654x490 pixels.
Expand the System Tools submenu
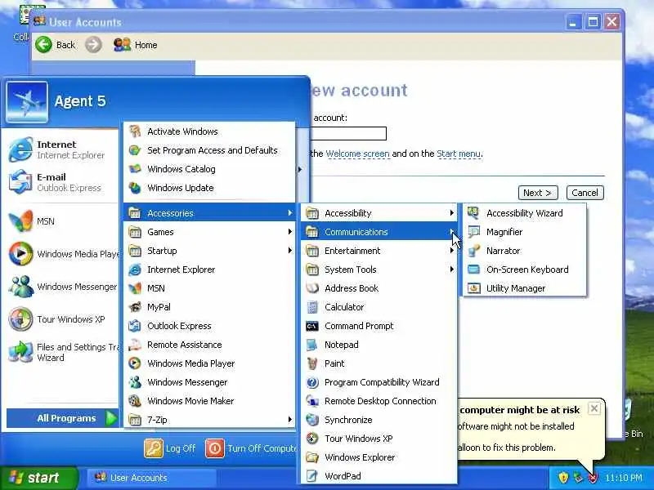pyautogui.click(x=379, y=269)
